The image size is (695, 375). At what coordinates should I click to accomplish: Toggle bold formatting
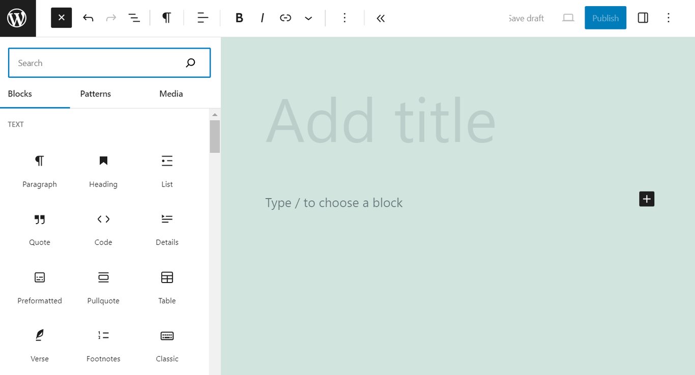click(x=239, y=18)
